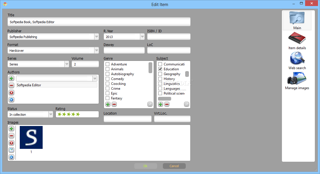Focus the Title input field
Image resolution: width=320 pixels, height=174 pixels.
tap(99, 22)
